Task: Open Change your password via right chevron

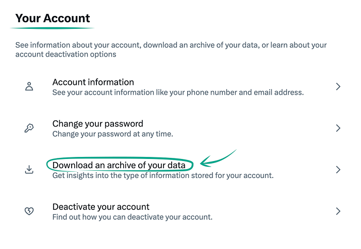Action: pyautogui.click(x=338, y=128)
